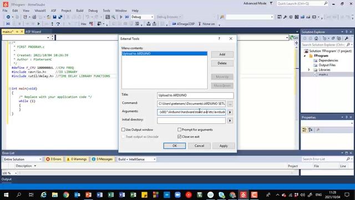Open Excel from the taskbar

pyautogui.click(x=111, y=195)
